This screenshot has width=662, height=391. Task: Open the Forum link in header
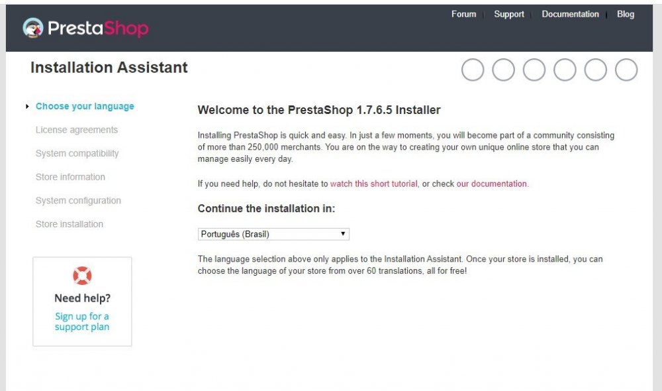tap(463, 14)
